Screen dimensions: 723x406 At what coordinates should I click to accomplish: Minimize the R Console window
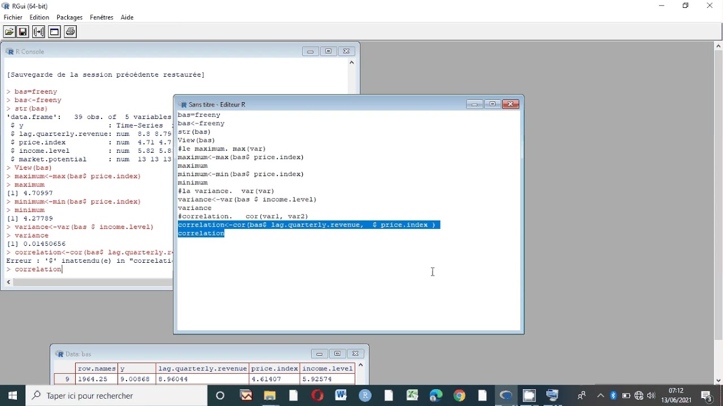[310, 51]
